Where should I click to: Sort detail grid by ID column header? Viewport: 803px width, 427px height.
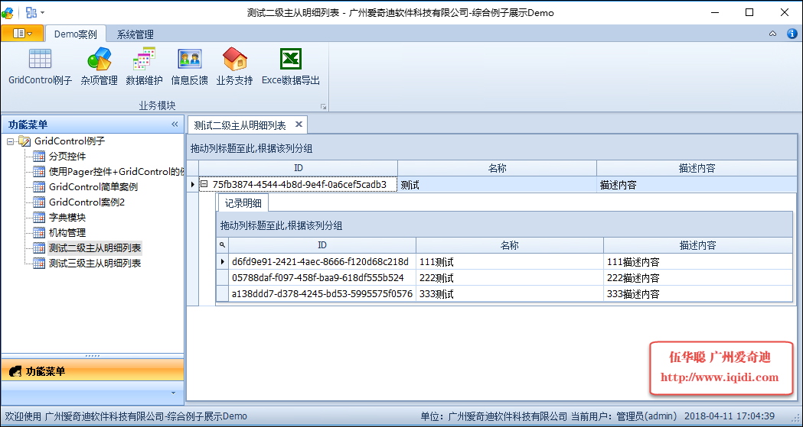point(322,245)
